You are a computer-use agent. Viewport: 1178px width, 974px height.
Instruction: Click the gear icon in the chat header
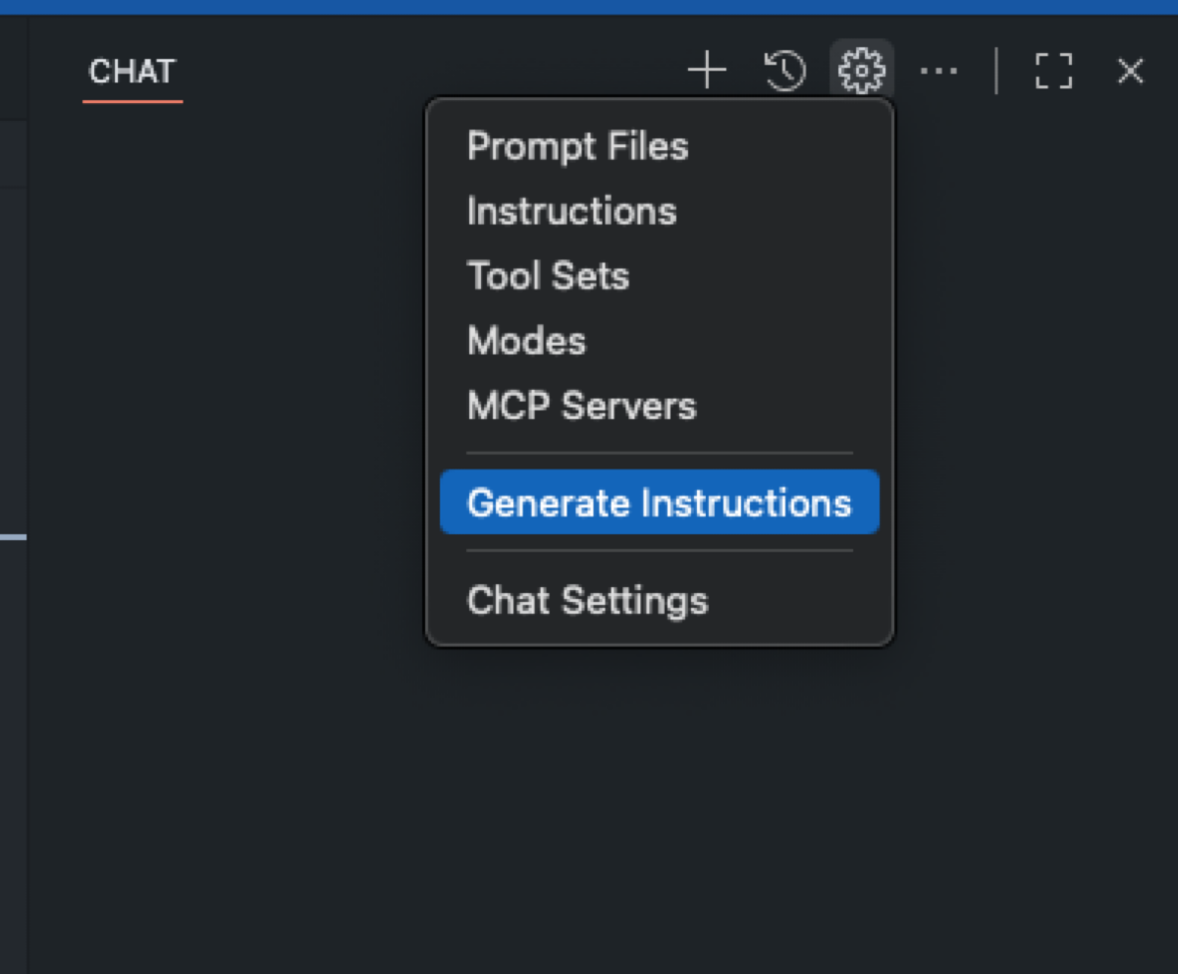tap(861, 71)
